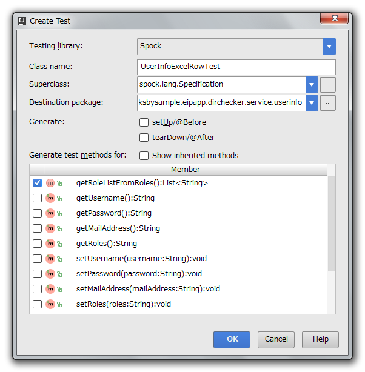Click the public-access lock icon beside getRoles
Image resolution: width=365 pixels, height=372 pixels.
[x=60, y=244]
